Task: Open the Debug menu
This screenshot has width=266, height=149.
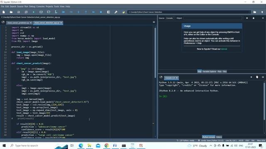Action: (x=32, y=7)
